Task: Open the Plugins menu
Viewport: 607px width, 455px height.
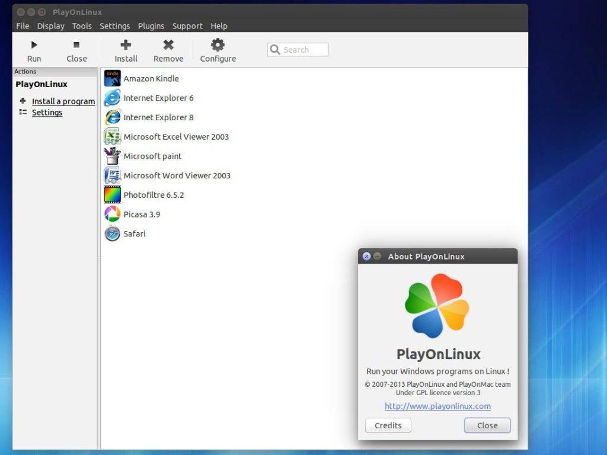Action: [x=151, y=25]
